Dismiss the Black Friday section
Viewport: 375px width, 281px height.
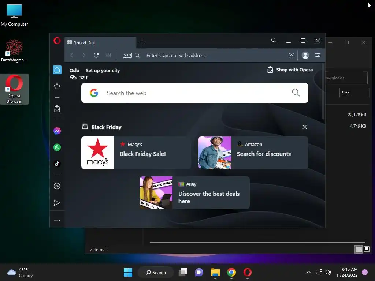point(304,127)
